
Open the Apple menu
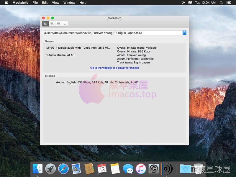[x=6, y=3]
